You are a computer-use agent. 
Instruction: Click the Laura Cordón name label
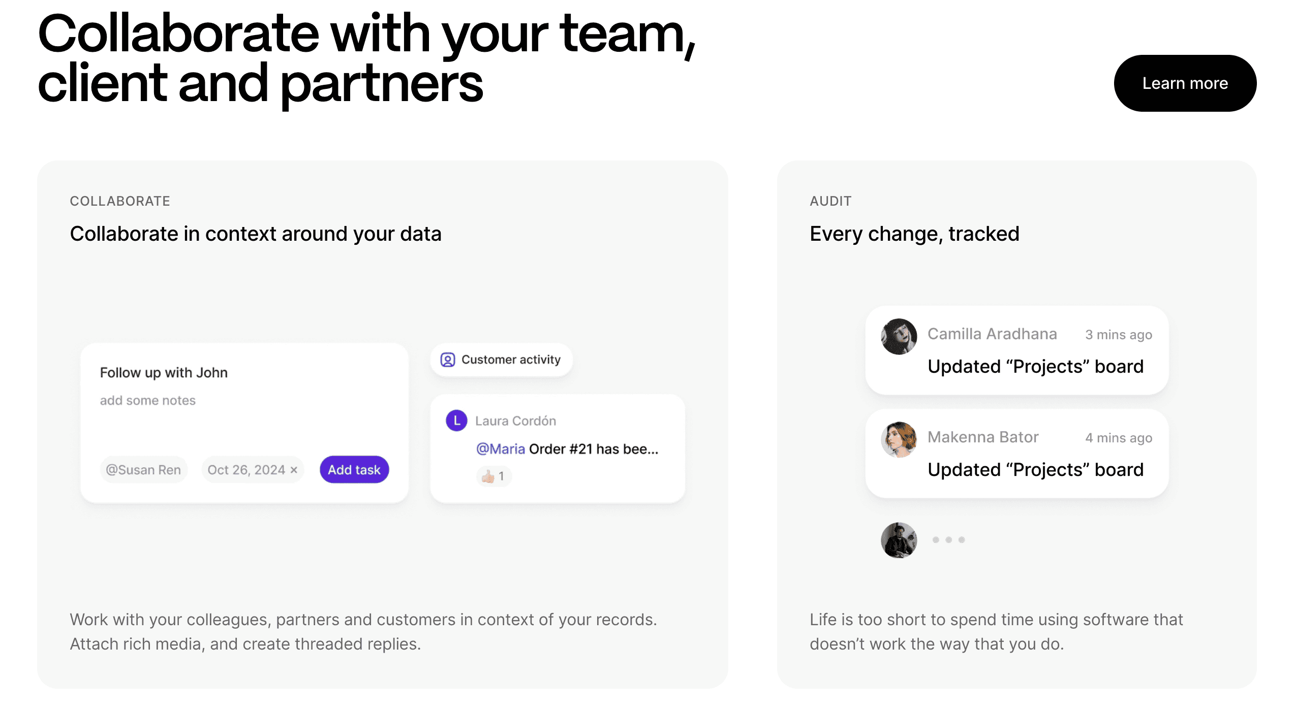tap(515, 421)
